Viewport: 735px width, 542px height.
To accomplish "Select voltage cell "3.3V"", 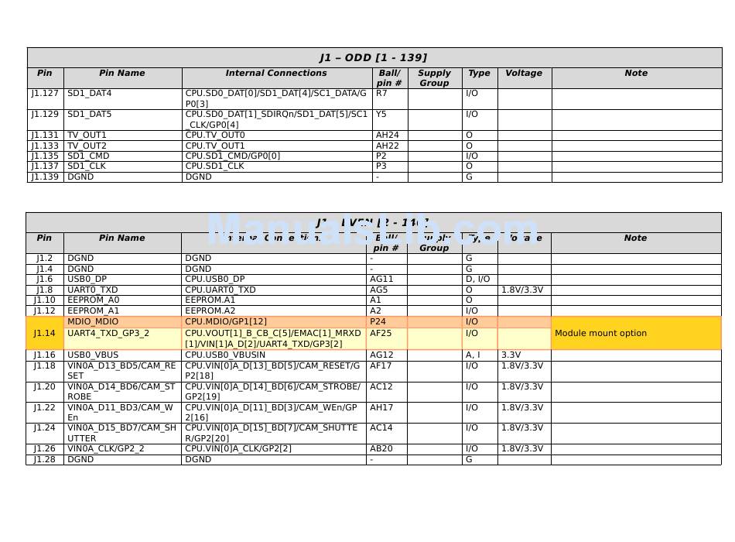I will pyautogui.click(x=511, y=355).
